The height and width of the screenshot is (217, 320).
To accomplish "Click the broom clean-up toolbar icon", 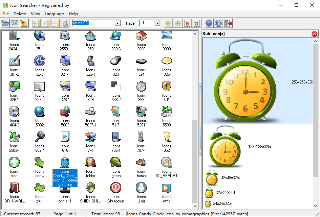I will [x=24, y=23].
